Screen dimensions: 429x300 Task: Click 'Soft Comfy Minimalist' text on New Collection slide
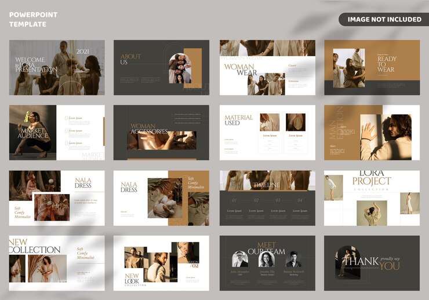(x=85, y=253)
